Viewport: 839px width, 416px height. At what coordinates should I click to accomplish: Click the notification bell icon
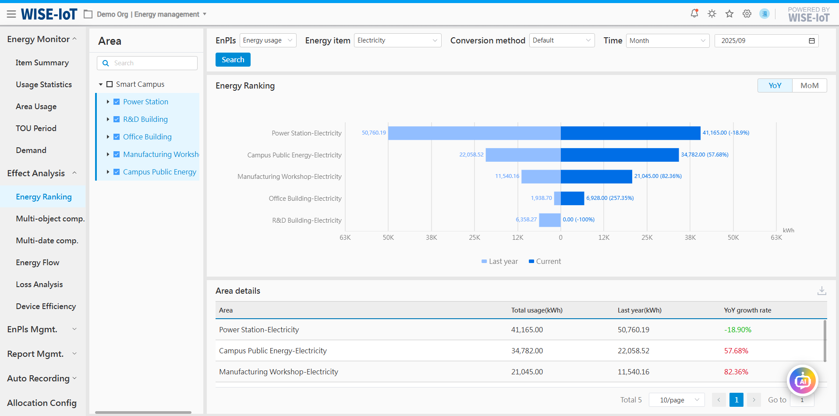pyautogui.click(x=694, y=14)
